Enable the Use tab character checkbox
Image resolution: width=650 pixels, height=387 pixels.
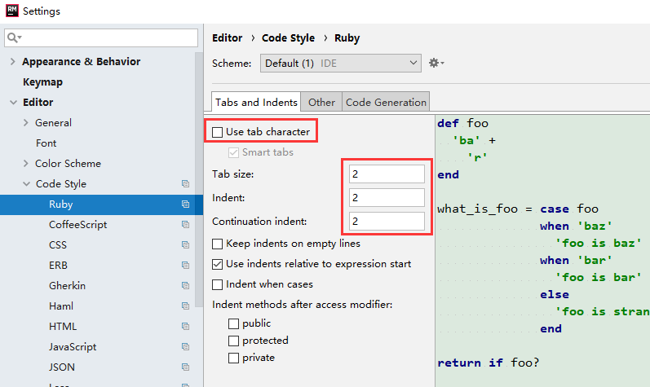pyautogui.click(x=218, y=132)
